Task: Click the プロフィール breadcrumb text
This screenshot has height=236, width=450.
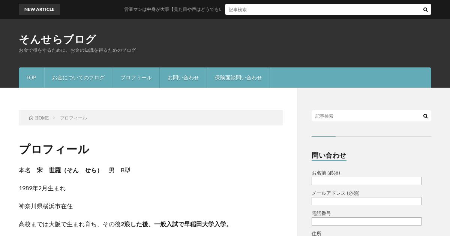Action: coord(73,118)
